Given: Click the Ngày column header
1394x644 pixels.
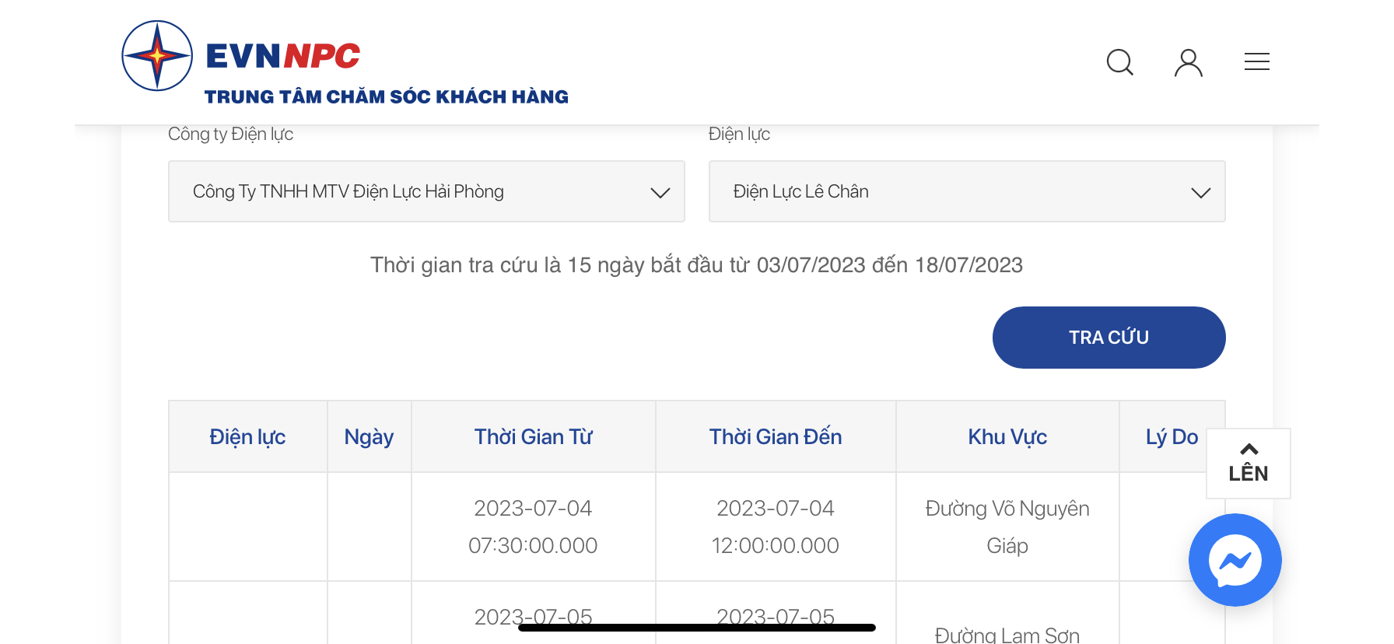Looking at the screenshot, I should [369, 437].
